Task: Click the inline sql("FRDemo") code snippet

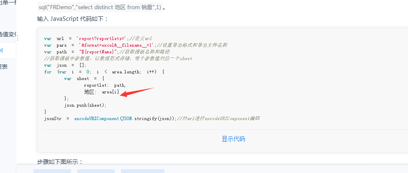Action: [100, 7]
